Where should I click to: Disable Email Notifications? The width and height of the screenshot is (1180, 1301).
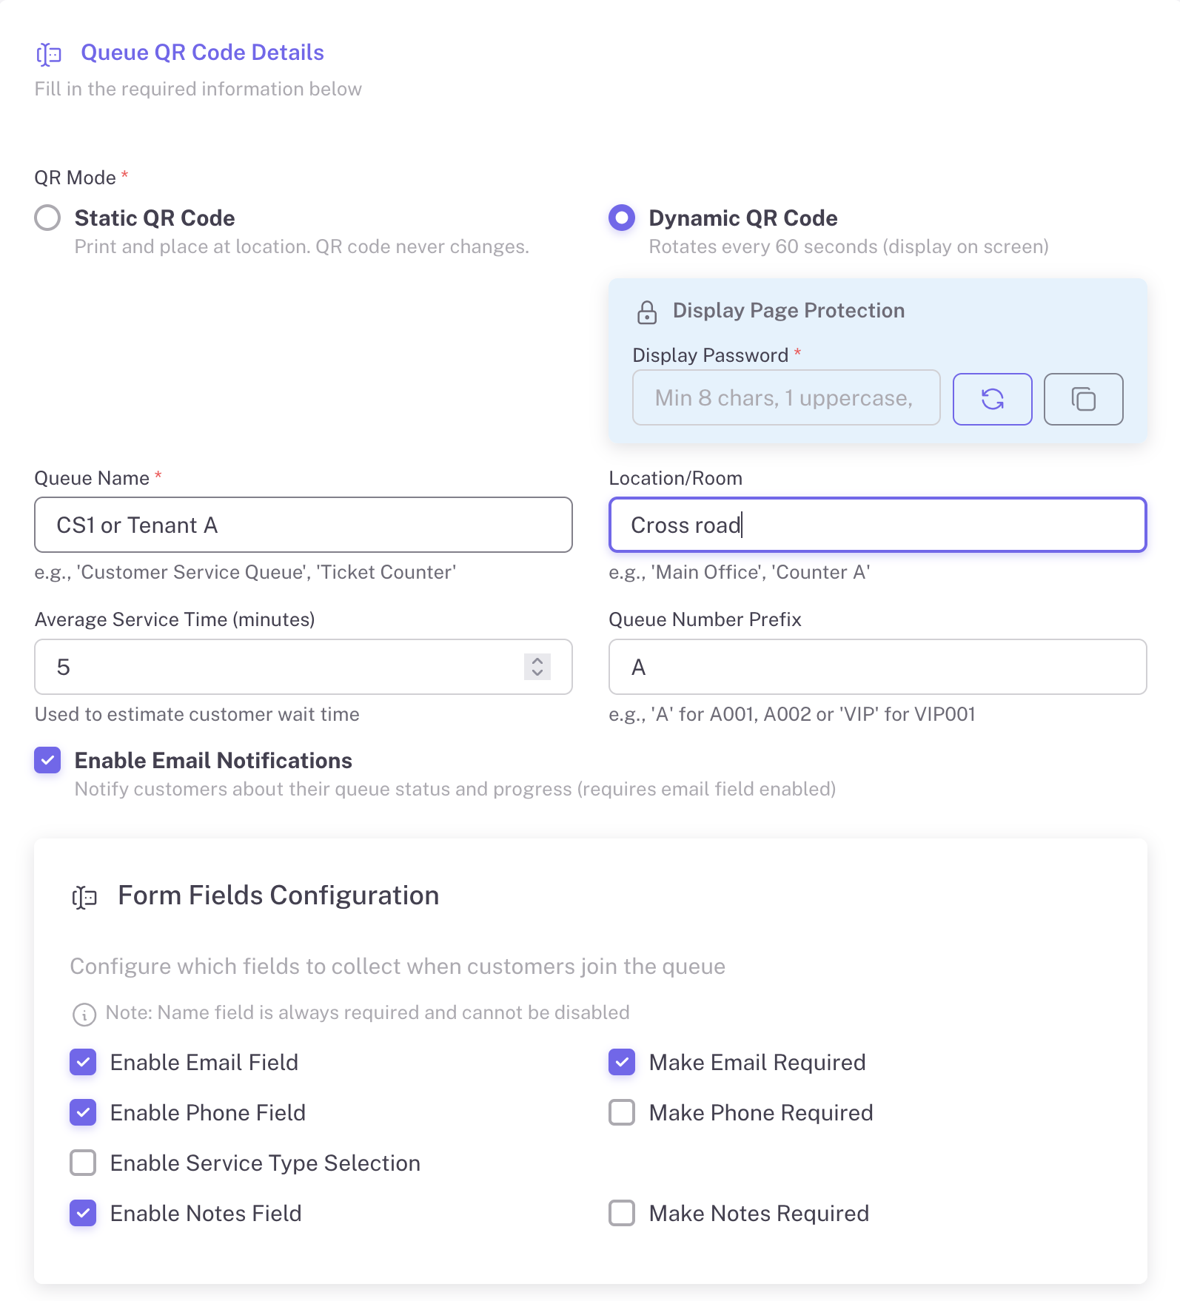(x=47, y=760)
